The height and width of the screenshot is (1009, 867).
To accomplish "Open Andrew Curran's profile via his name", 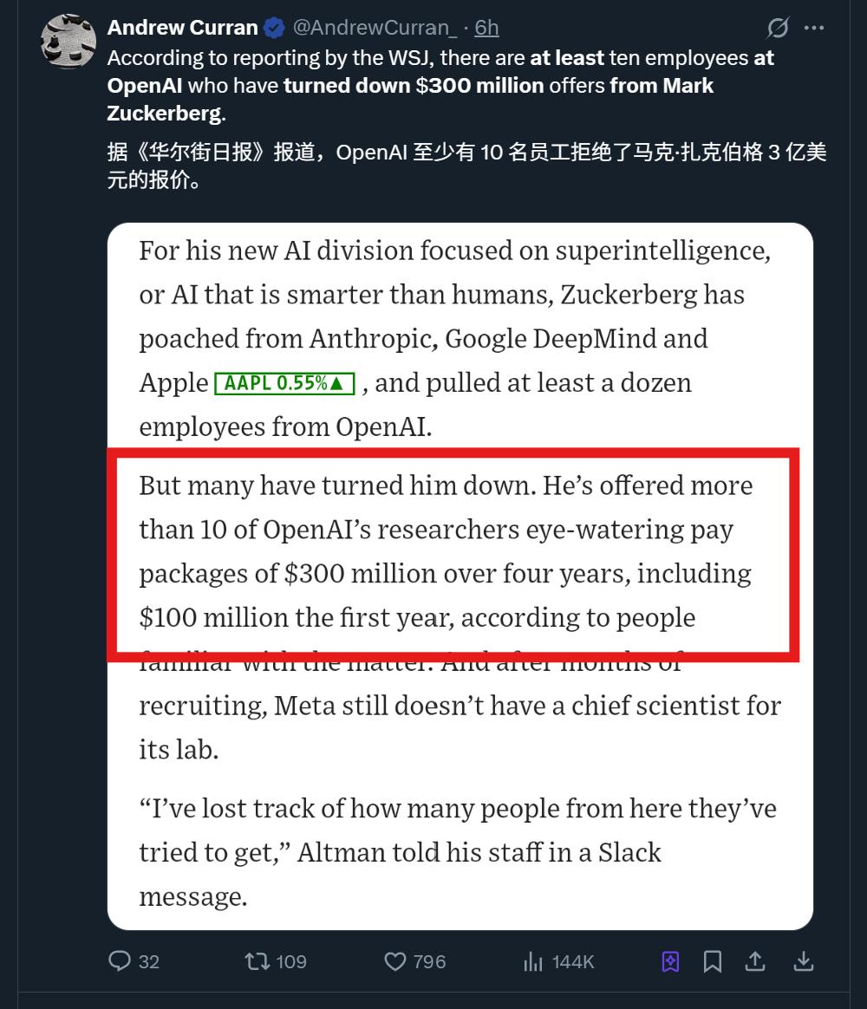I will click(182, 27).
